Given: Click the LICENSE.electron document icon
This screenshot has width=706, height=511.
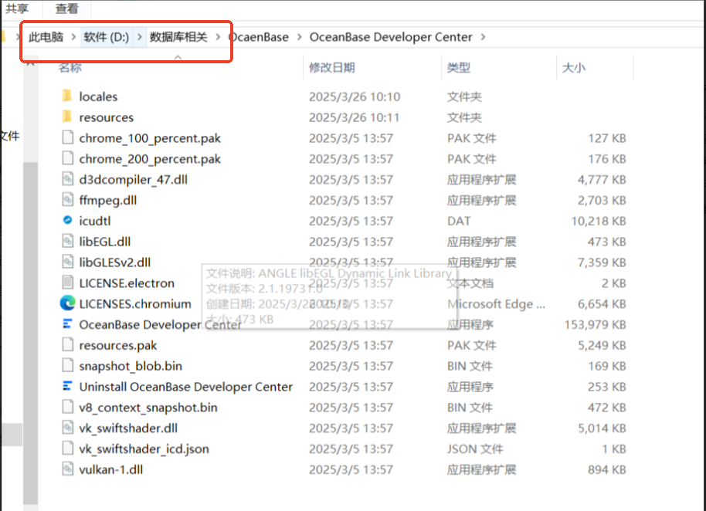Looking at the screenshot, I should 67,282.
